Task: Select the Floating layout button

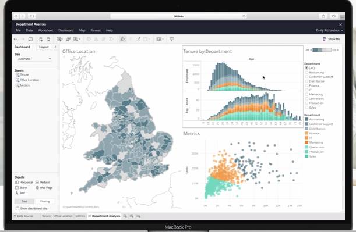Action: point(45,201)
